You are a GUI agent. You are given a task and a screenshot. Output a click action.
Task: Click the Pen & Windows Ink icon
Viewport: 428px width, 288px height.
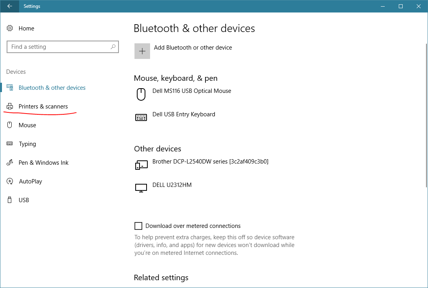coord(10,162)
